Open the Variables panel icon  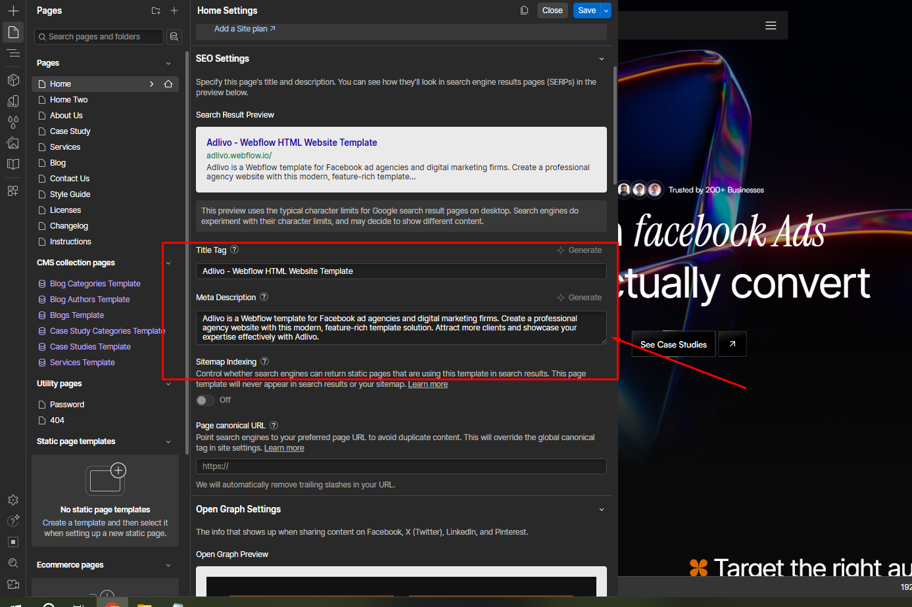pos(13,101)
